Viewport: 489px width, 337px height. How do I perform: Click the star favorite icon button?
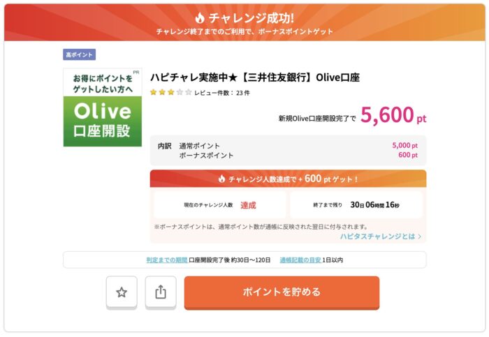click(x=122, y=292)
